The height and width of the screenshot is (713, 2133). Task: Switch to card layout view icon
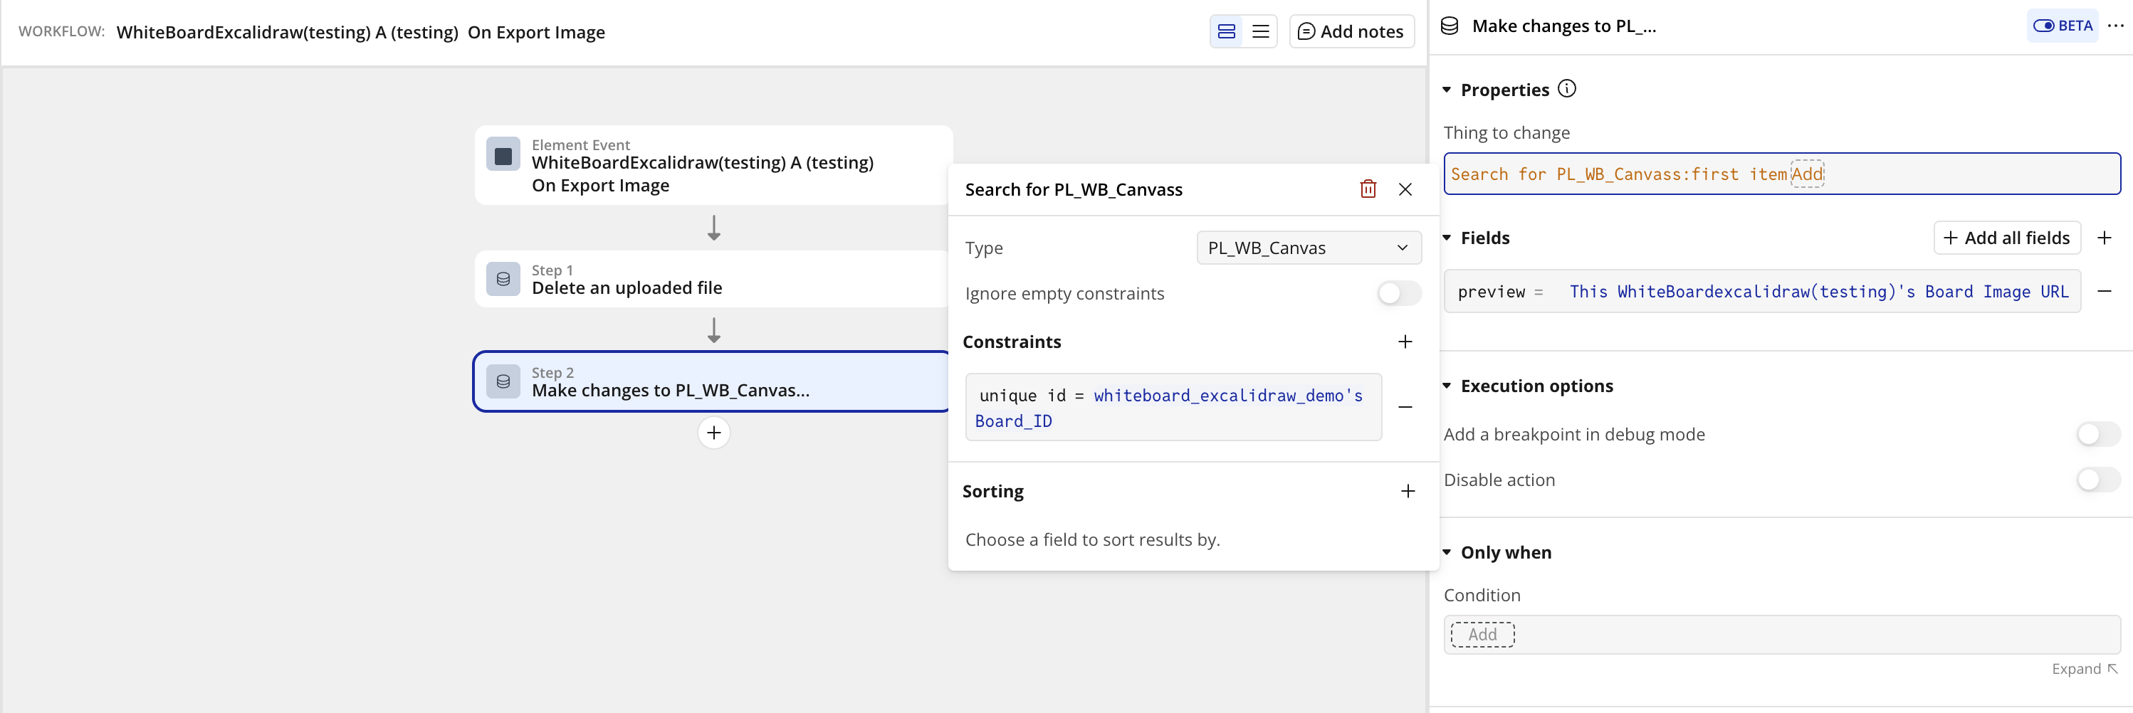[x=1226, y=31]
